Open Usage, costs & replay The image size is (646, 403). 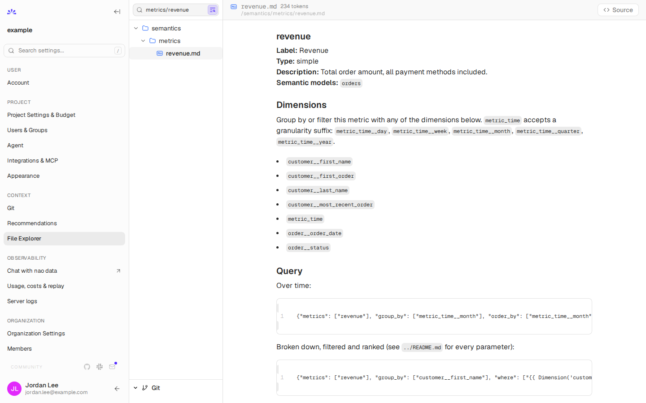(64, 286)
